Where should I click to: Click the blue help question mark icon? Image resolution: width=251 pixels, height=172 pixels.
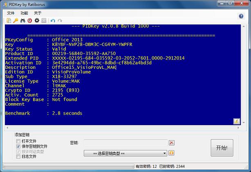coord(241,16)
